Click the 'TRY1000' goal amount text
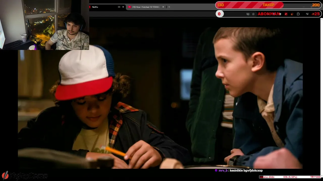This screenshot has width=323, height=181. pyautogui.click(x=315, y=177)
